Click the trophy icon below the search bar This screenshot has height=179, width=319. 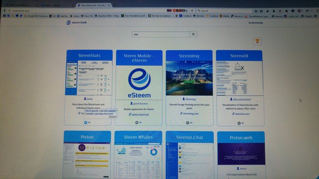click(x=257, y=41)
